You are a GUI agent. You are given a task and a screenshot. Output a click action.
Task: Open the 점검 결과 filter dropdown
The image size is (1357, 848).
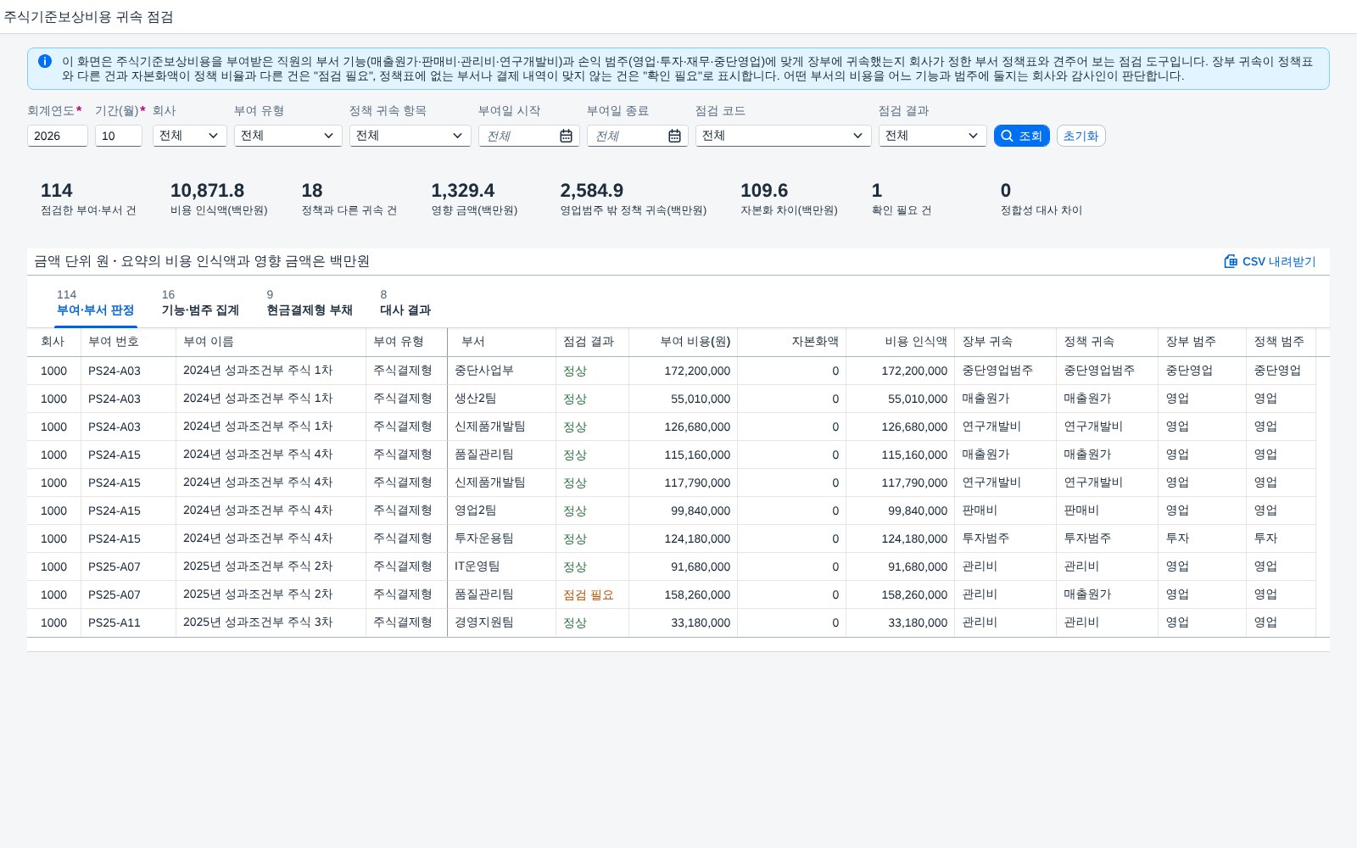pos(933,136)
